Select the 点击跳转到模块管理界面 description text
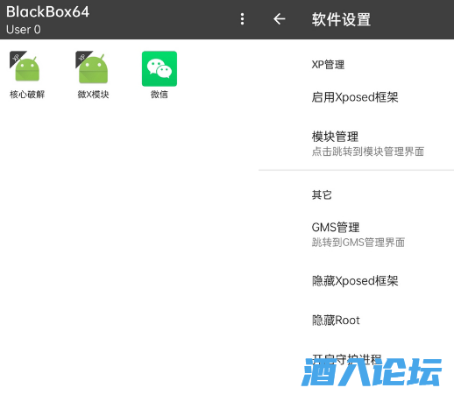 click(x=368, y=152)
